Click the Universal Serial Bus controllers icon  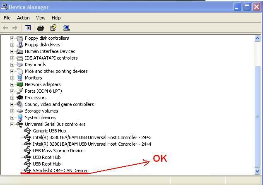(x=20, y=124)
